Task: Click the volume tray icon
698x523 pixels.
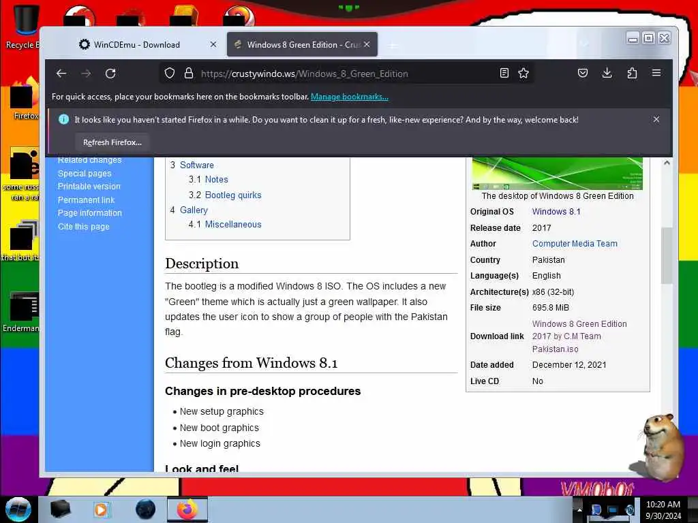Action: [x=629, y=509]
